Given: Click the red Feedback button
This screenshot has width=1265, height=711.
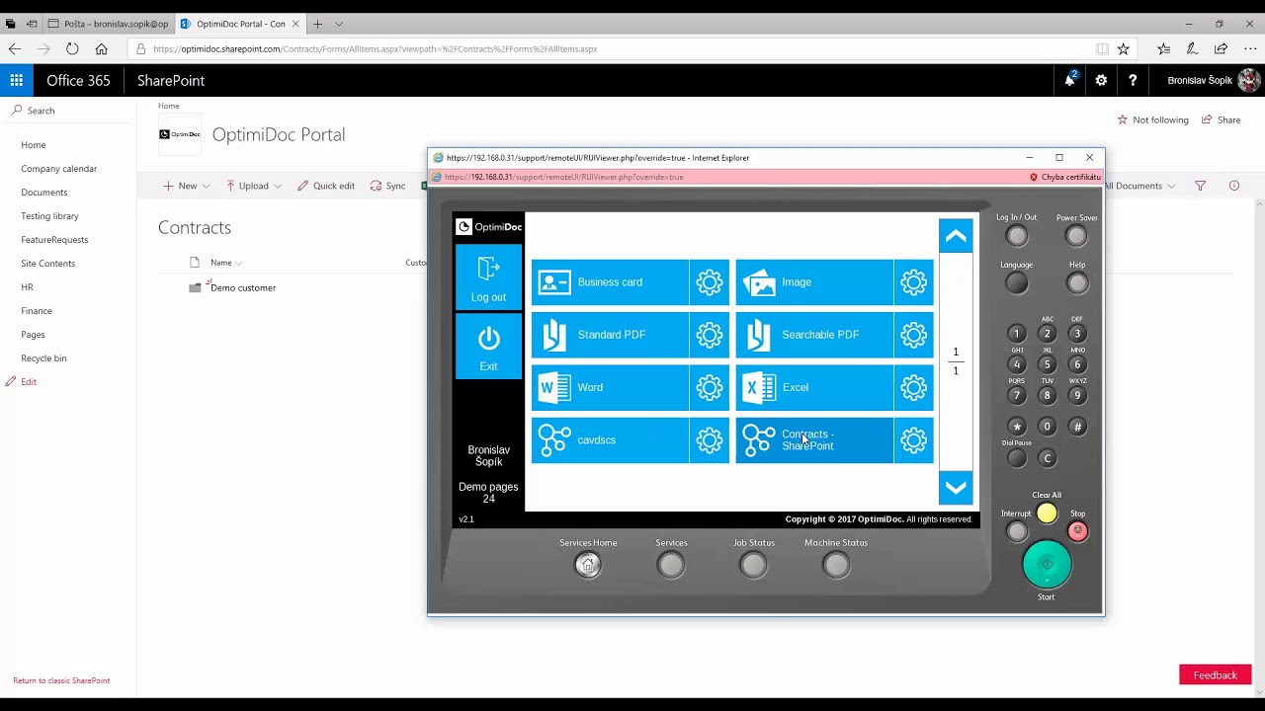Looking at the screenshot, I should point(1216,675).
